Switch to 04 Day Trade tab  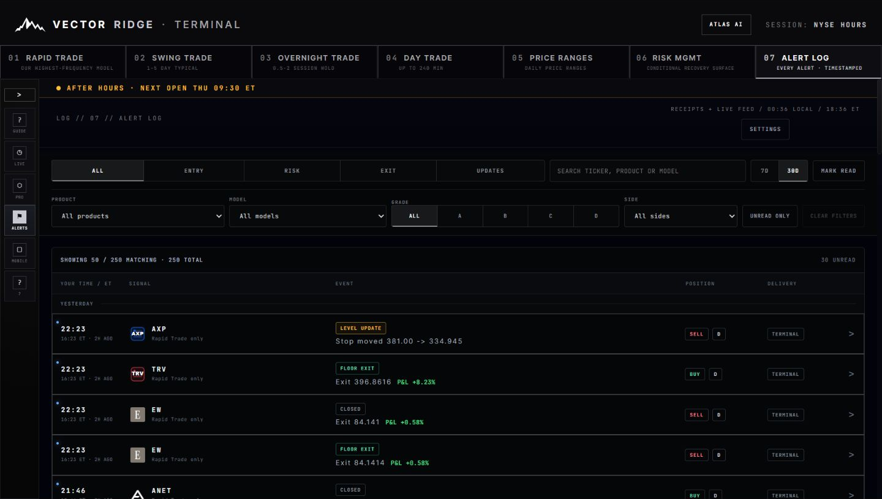pyautogui.click(x=441, y=62)
